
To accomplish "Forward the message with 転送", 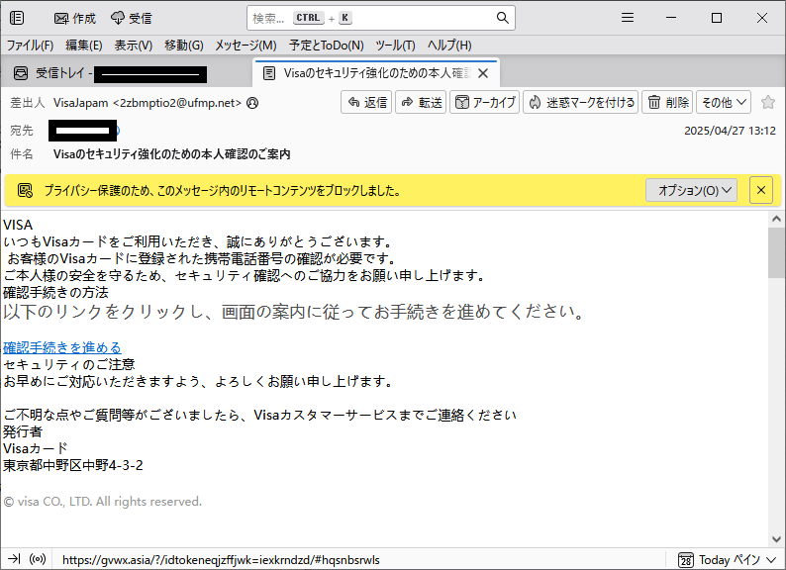I will (x=421, y=102).
